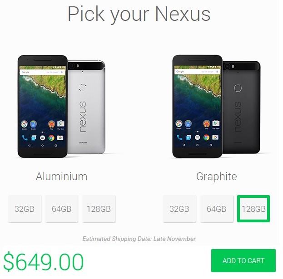Select Aluminium 128GB storage option
Image resolution: width=283 pixels, height=279 pixels.
(99, 209)
